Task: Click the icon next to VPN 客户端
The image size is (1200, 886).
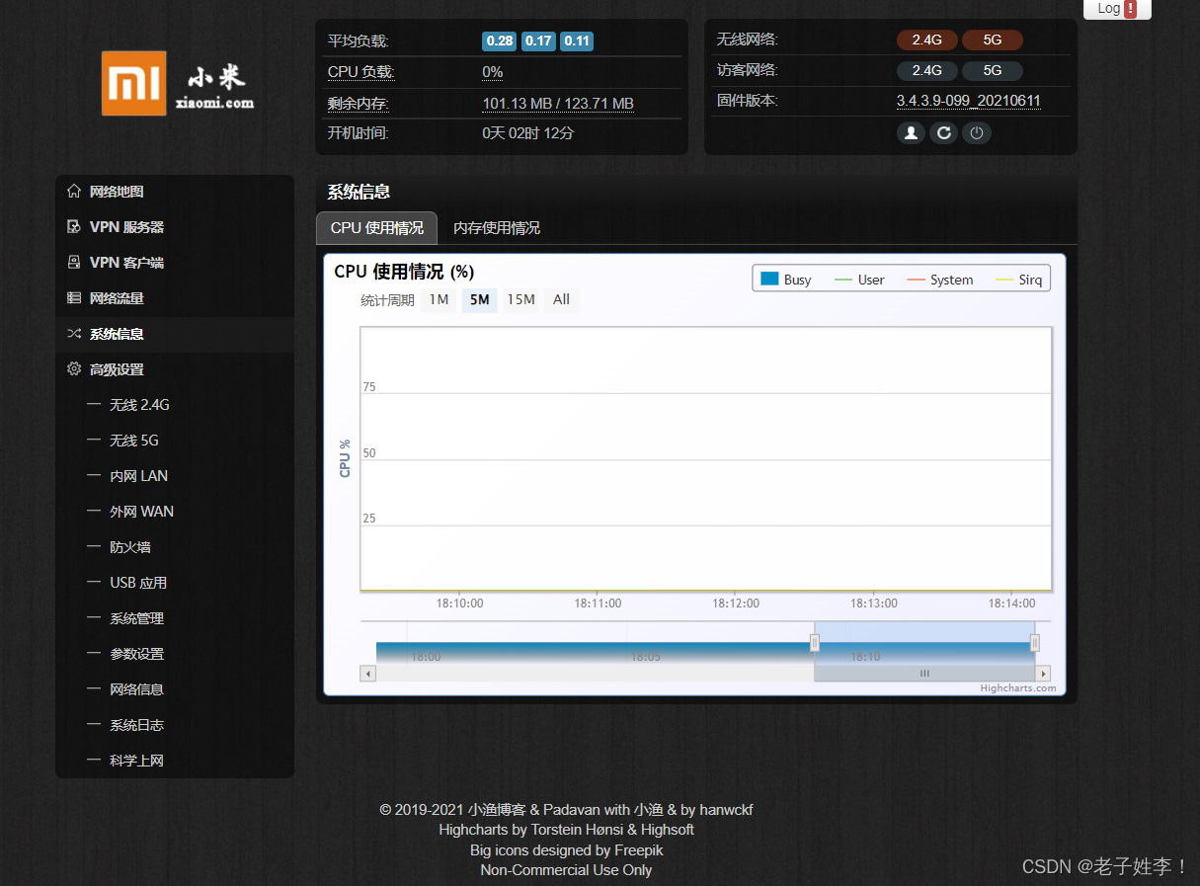Action: (x=74, y=262)
